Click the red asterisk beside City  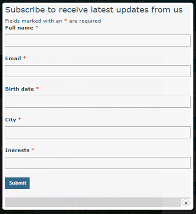[20, 119]
